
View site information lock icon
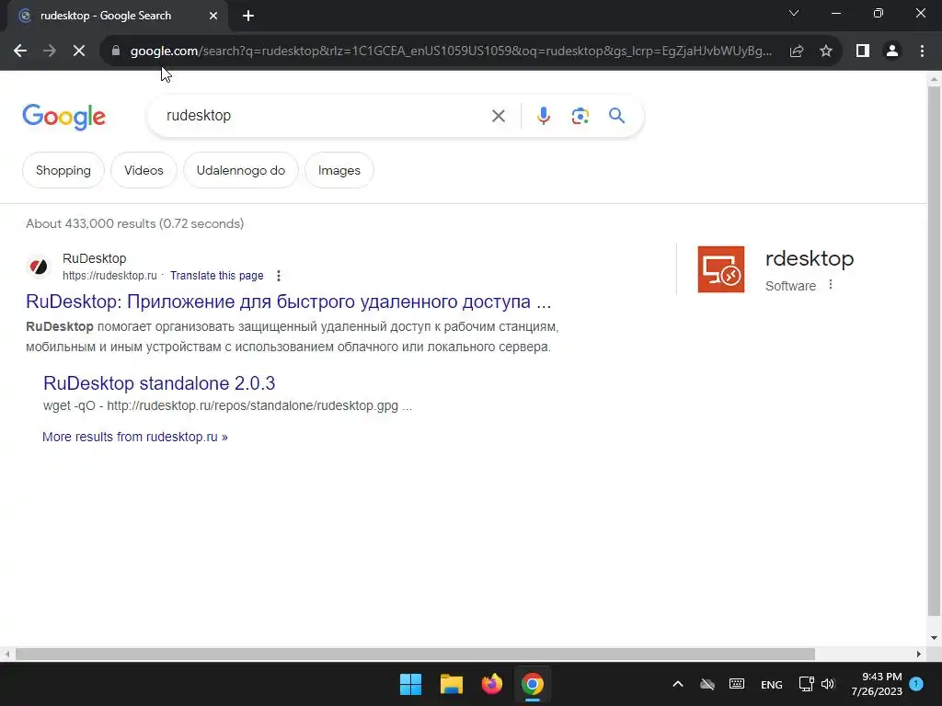point(116,51)
